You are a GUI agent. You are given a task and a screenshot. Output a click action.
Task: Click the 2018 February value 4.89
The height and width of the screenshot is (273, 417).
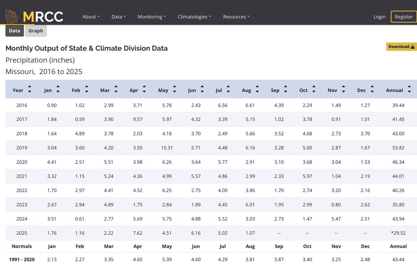point(80,133)
